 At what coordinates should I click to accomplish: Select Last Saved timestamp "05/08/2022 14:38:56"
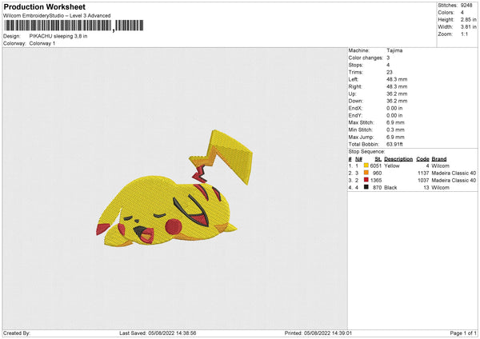172,333
